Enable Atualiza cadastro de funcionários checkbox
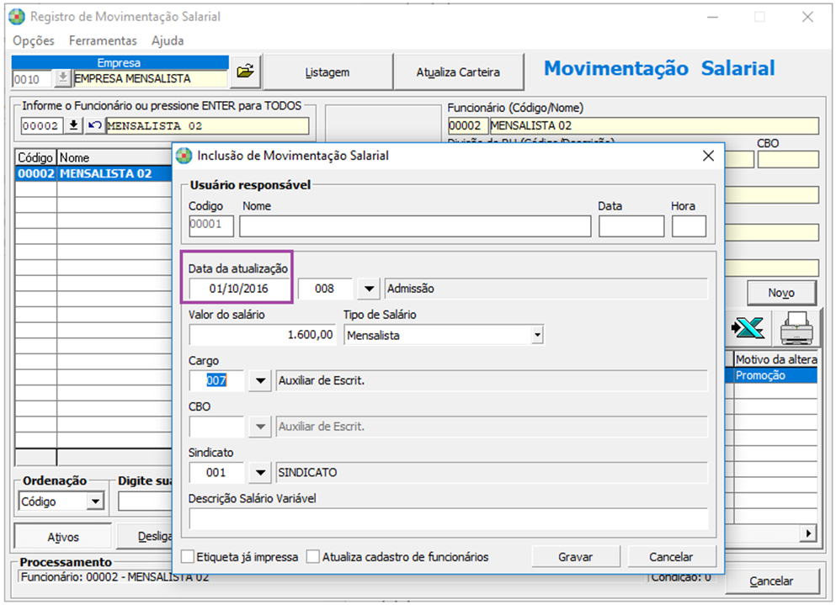Image resolution: width=836 pixels, height=605 pixels. pyautogui.click(x=313, y=557)
